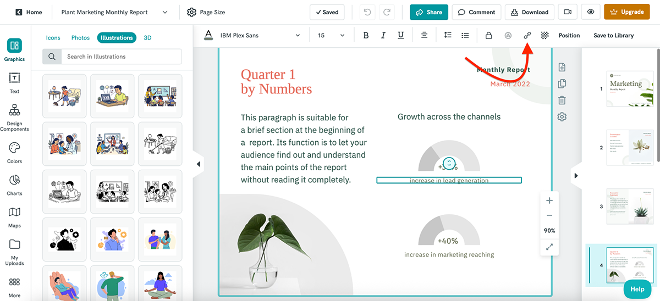The width and height of the screenshot is (660, 301).
Task: Toggle underline formatting
Action: click(x=400, y=35)
